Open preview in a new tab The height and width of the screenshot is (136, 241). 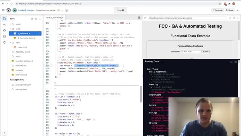click(234, 18)
